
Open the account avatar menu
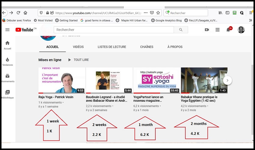(241, 30)
